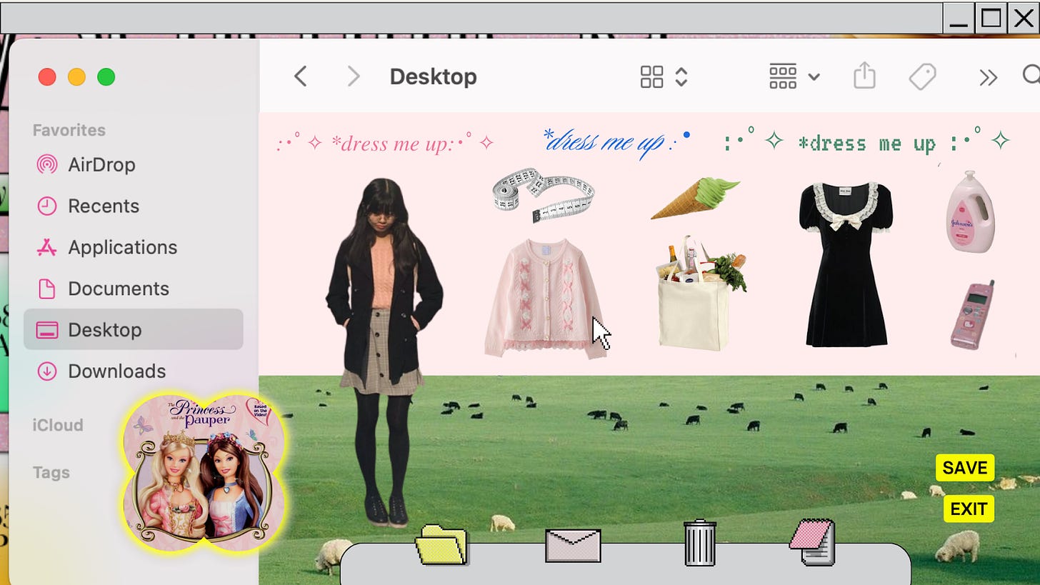Pick the pink lotion bottle

click(x=970, y=211)
